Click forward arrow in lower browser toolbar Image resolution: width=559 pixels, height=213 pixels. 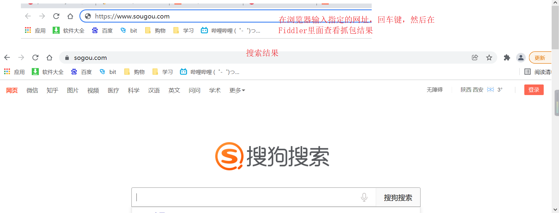(x=21, y=58)
